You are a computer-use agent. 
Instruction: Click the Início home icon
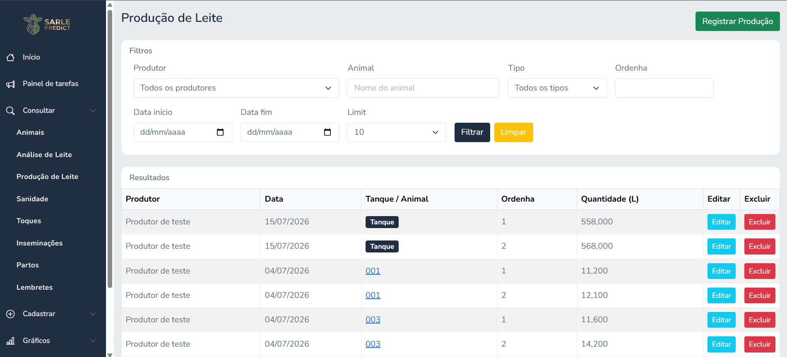click(x=10, y=57)
